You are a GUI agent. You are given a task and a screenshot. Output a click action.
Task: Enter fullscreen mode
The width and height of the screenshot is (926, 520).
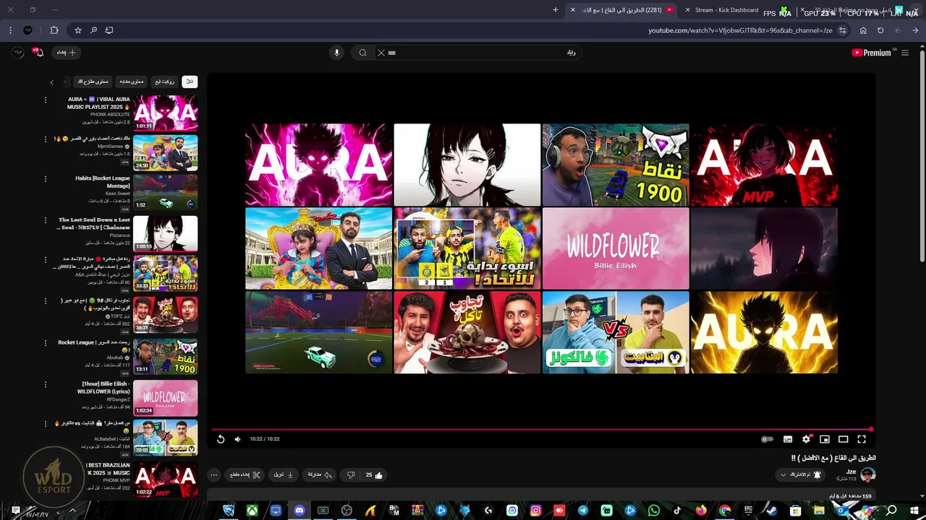[862, 439]
